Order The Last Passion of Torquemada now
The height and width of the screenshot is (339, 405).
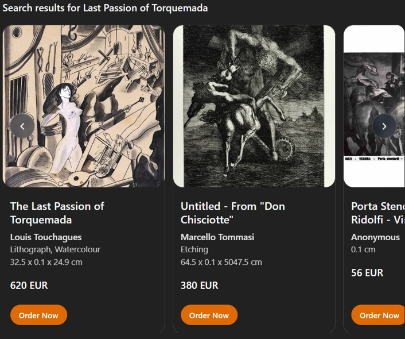click(38, 315)
